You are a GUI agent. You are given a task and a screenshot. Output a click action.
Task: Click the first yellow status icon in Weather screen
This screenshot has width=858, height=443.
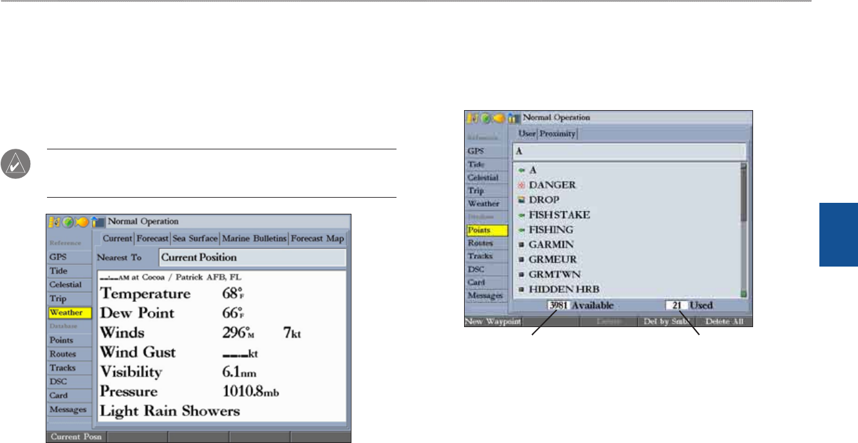[x=54, y=221]
